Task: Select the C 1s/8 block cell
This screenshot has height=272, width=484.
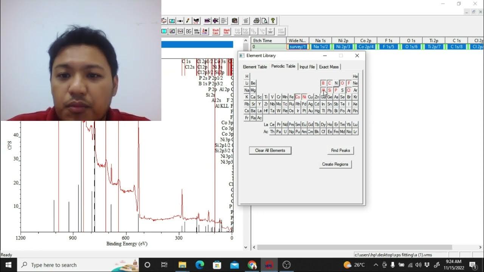Action: [456, 47]
